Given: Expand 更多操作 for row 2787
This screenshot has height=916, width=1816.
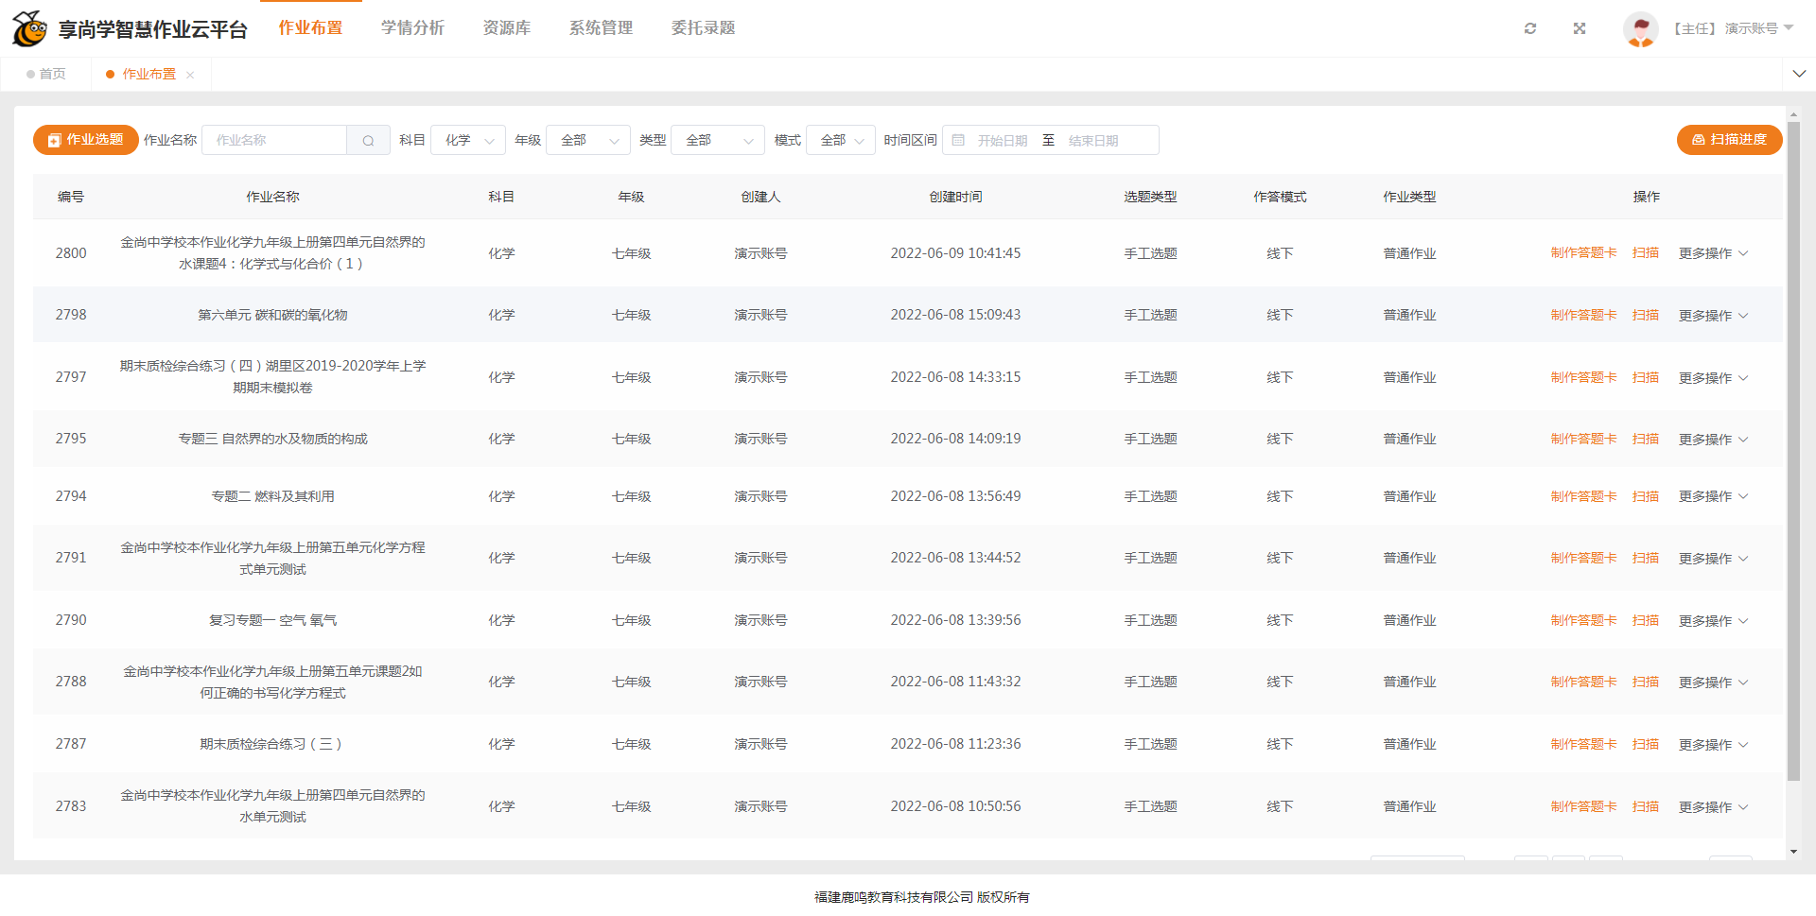Looking at the screenshot, I should (1713, 745).
